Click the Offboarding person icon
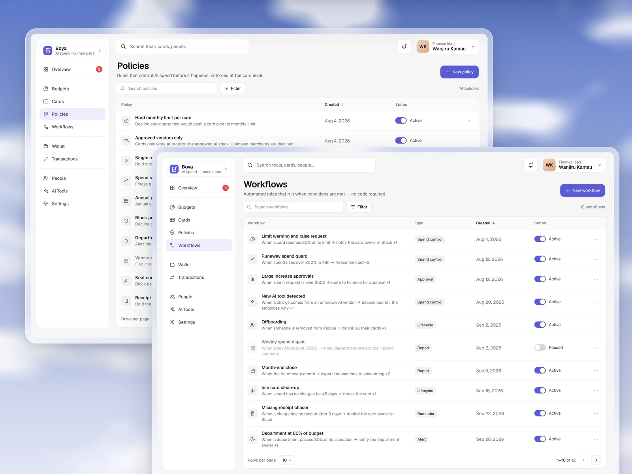The image size is (632, 474). click(x=253, y=325)
